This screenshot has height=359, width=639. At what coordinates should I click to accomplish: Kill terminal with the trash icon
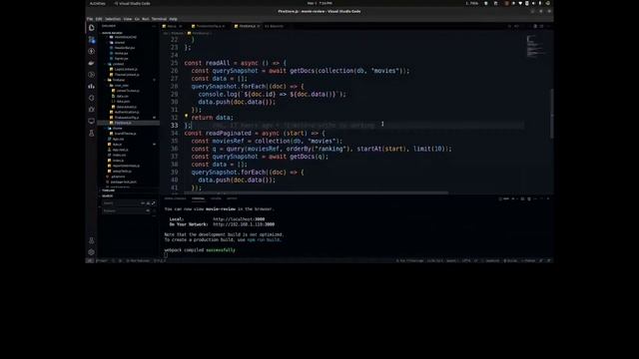[x=529, y=198]
